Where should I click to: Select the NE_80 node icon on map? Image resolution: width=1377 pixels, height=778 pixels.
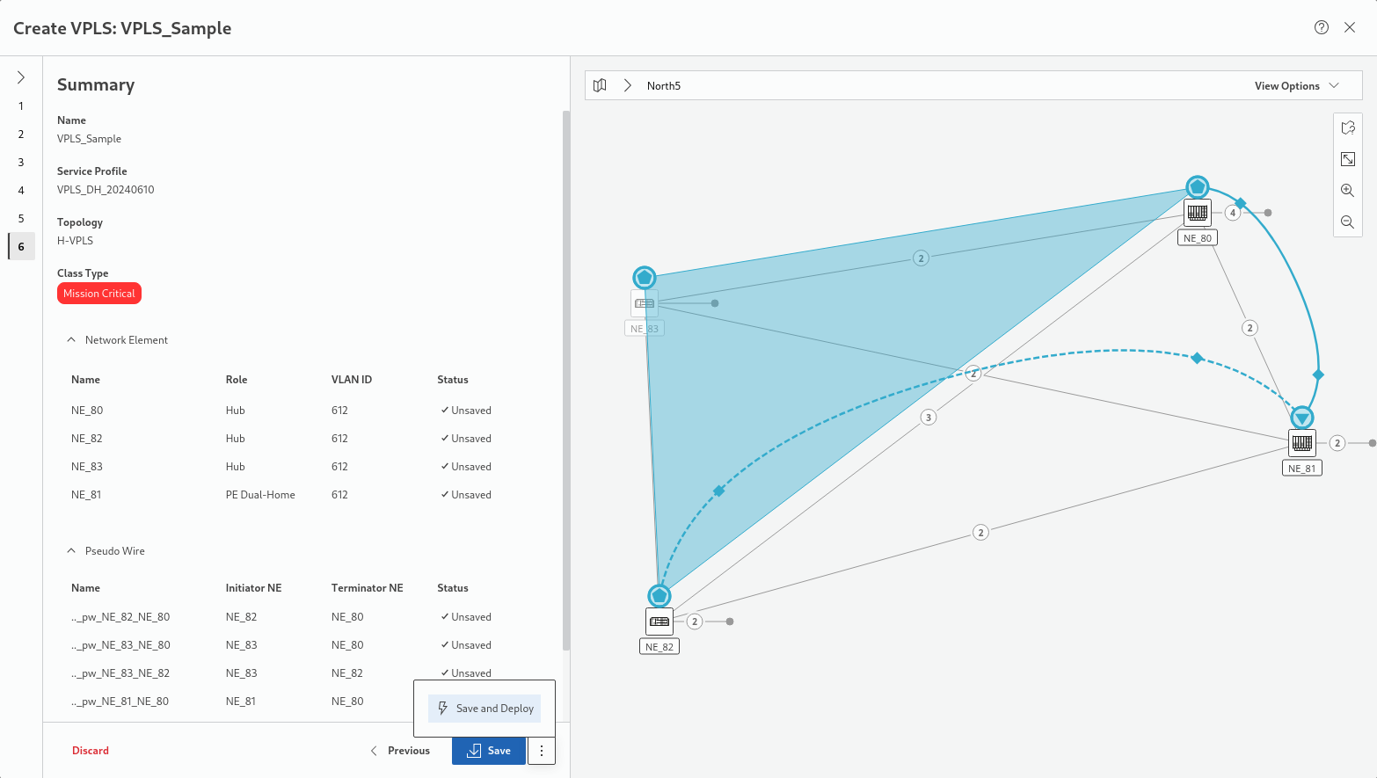(x=1198, y=212)
